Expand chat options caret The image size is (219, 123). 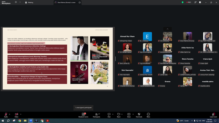coord(113,114)
